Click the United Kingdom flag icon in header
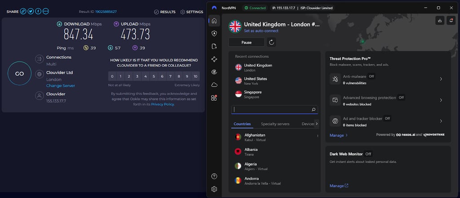Screen dimensions: 460x198 point(235,27)
